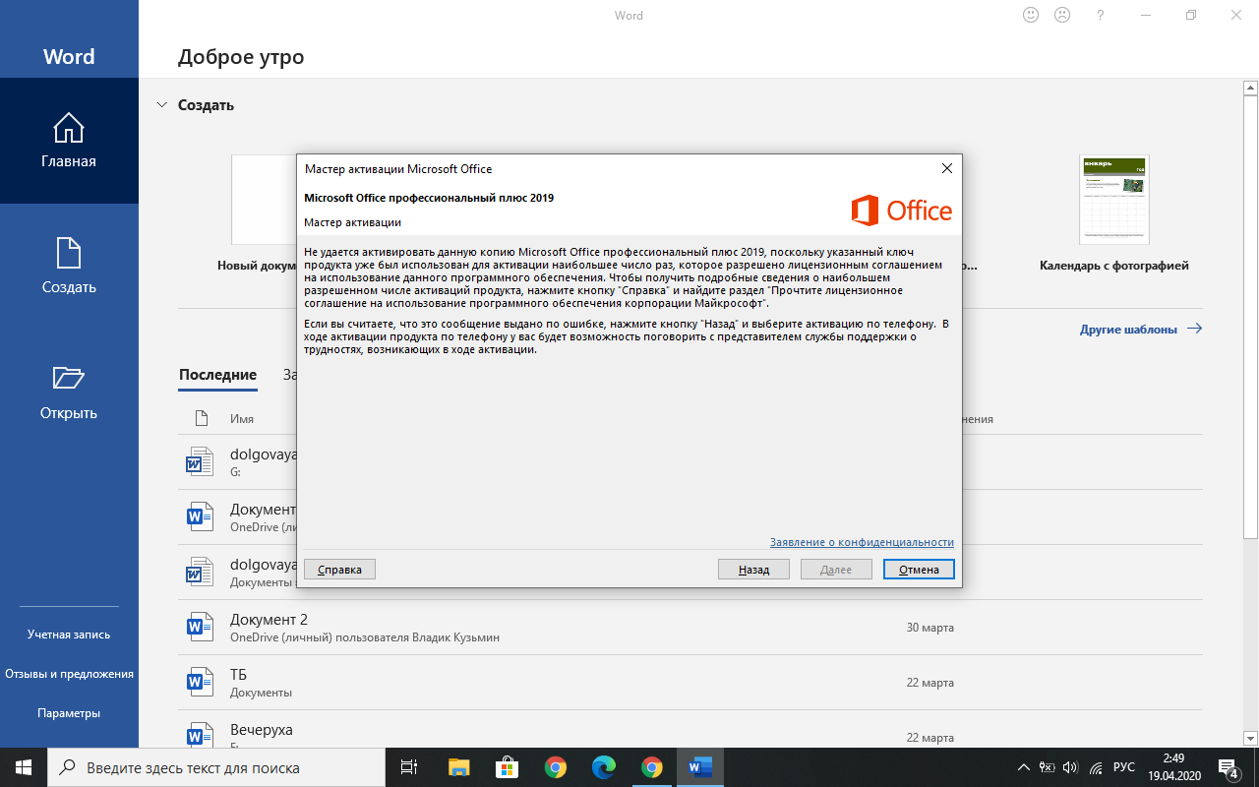Select the 30 марта date cell

(929, 628)
